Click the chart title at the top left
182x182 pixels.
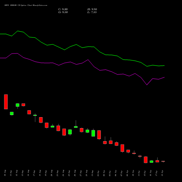[x=26, y=5]
